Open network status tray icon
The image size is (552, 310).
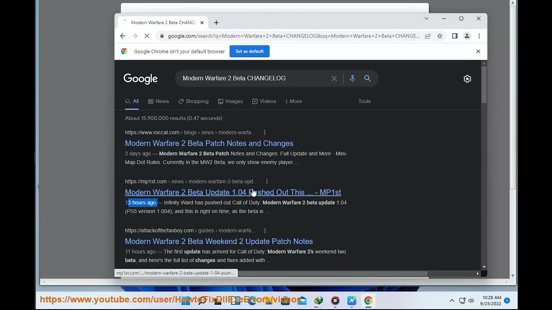click(462, 301)
